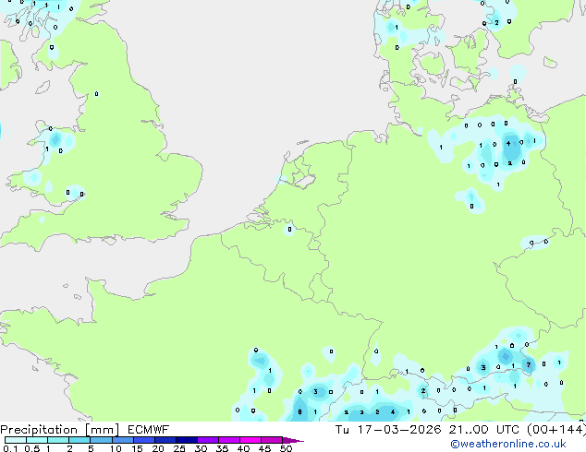Click the '50' legend scale label
Screen dimensions: 586x452
coord(286,448)
